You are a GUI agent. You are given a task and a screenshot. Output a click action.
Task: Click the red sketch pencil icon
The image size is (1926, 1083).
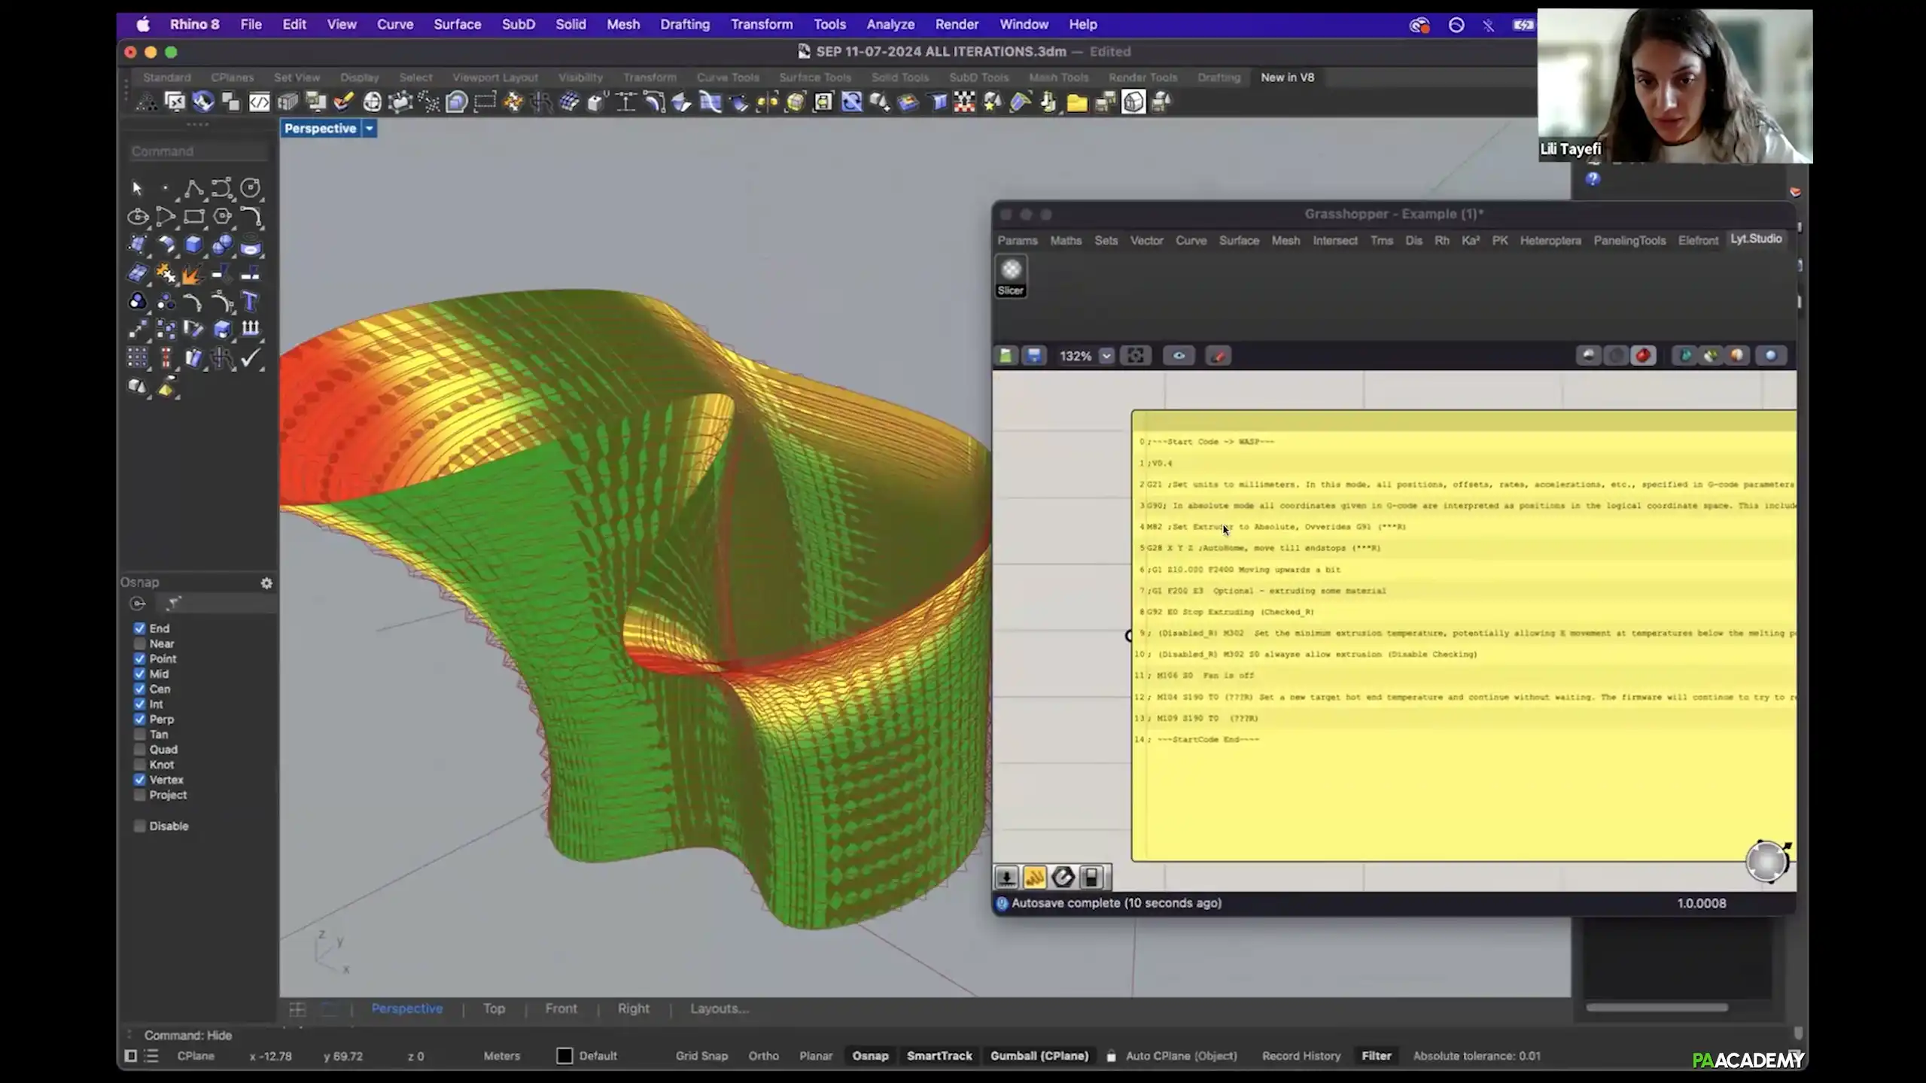coord(1218,355)
